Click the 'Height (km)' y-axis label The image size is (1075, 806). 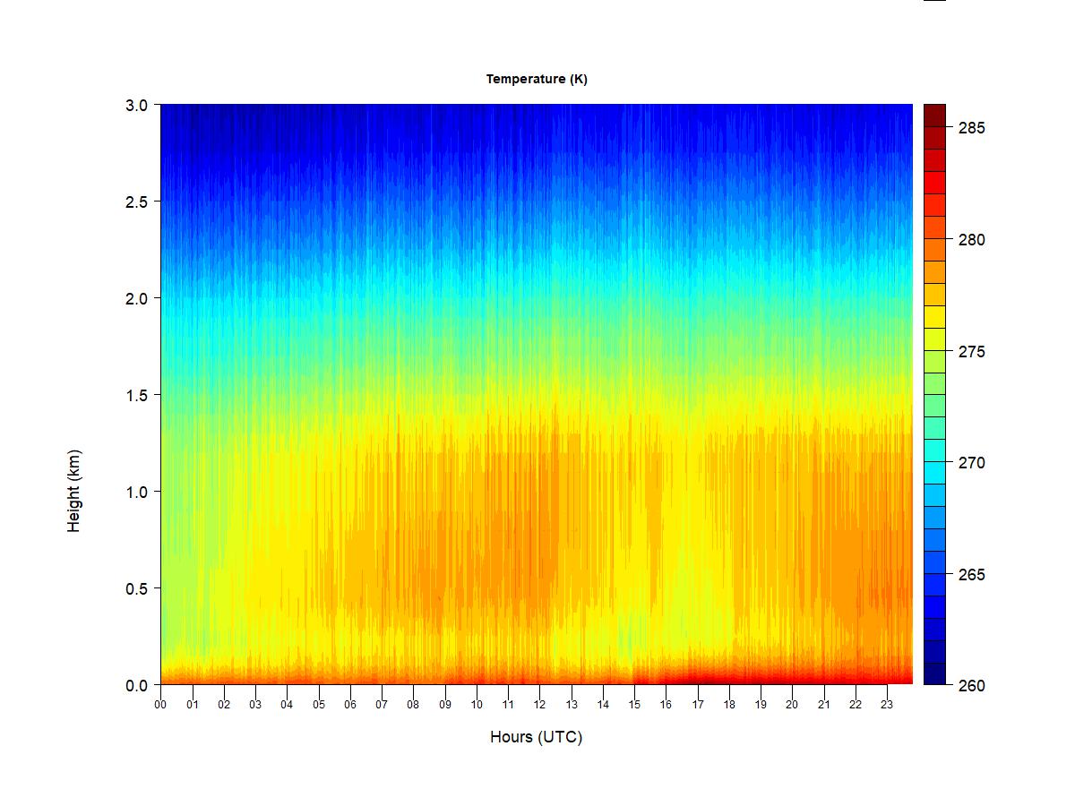[x=74, y=491]
